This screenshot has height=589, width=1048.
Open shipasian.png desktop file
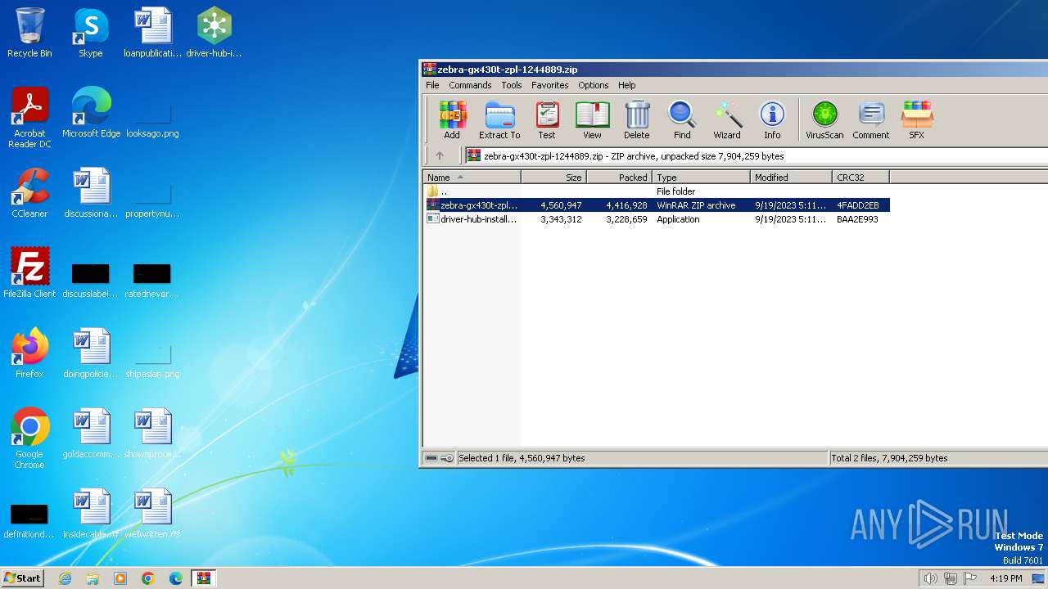pos(152,360)
